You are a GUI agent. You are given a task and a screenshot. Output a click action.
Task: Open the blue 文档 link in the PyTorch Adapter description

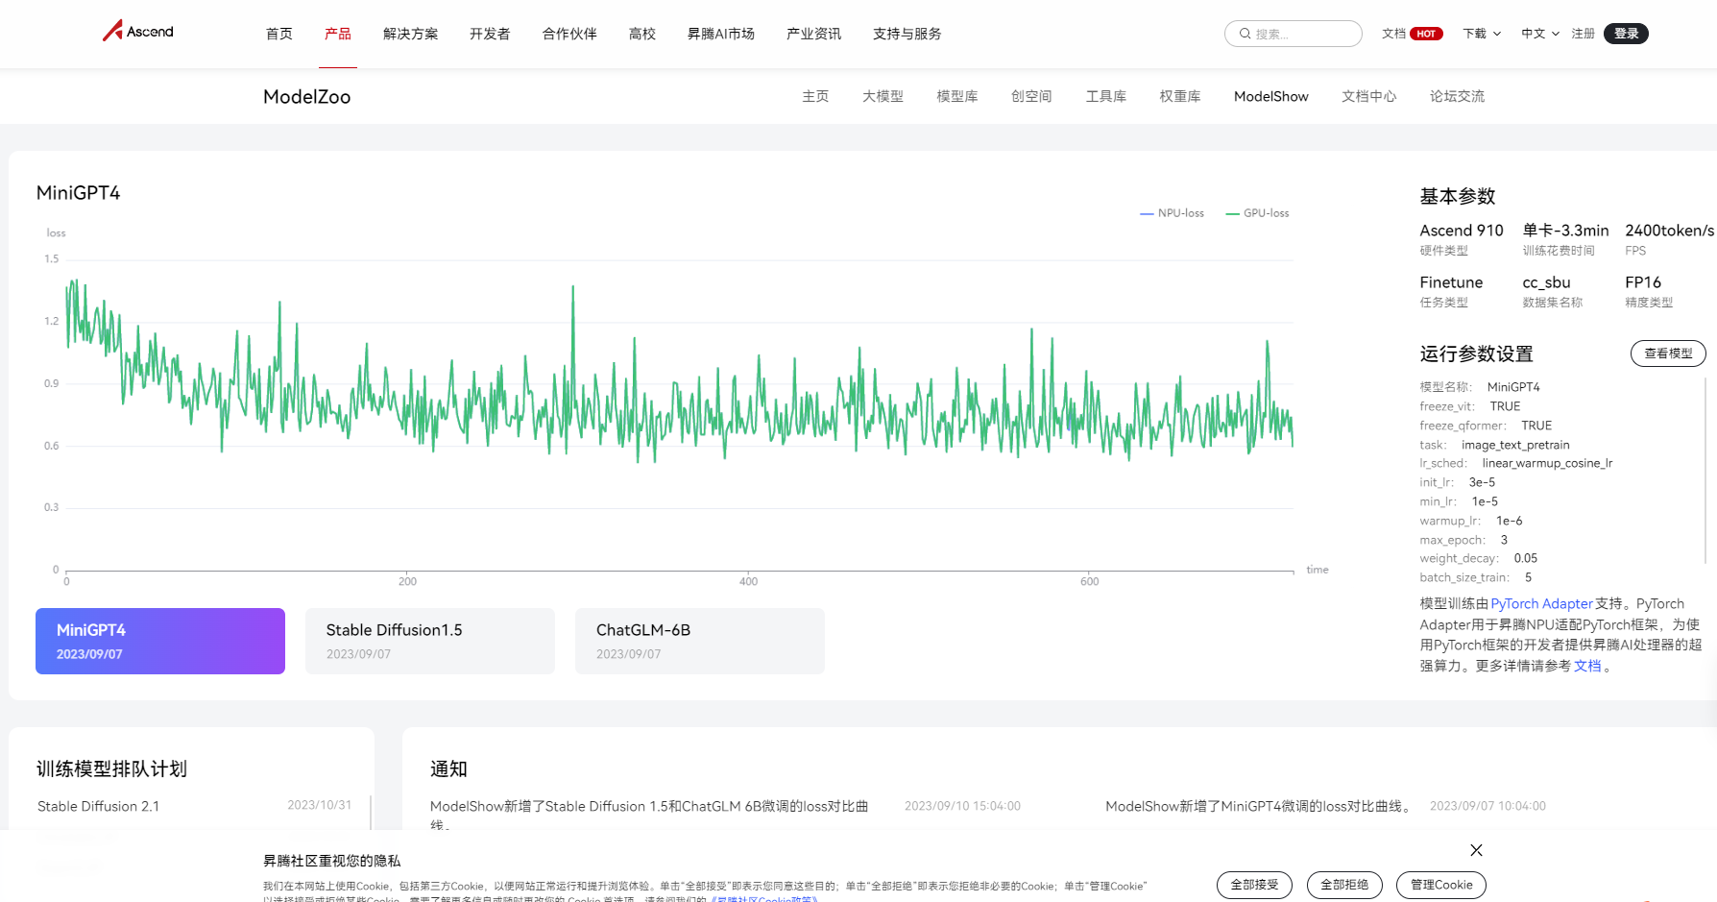click(1587, 666)
